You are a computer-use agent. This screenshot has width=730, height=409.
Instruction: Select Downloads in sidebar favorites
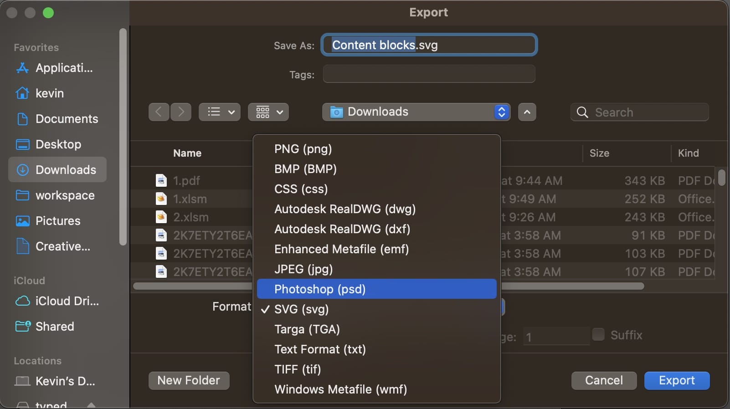57,170
